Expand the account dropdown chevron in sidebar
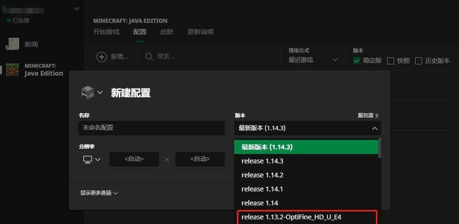 (76, 9)
